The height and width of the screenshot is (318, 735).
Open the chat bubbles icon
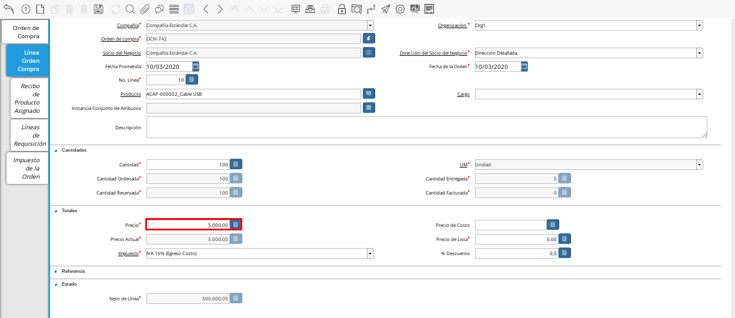159,9
